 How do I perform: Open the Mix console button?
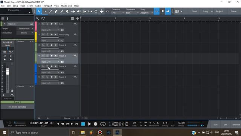coord(226,125)
